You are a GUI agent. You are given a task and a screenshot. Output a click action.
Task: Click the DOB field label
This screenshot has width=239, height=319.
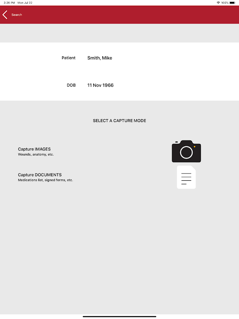coord(71,85)
